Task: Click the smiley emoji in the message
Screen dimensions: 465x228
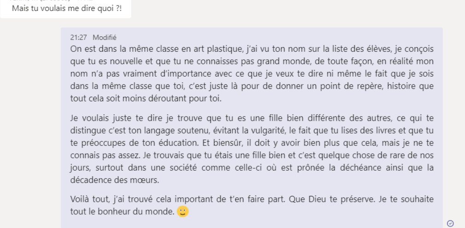Action: (183, 211)
